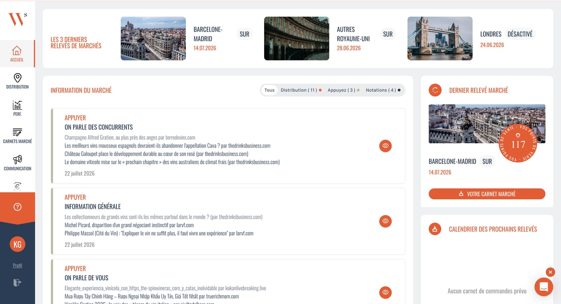Filter by Notations ( 4 )
The width and height of the screenshot is (561, 304).
[383, 90]
